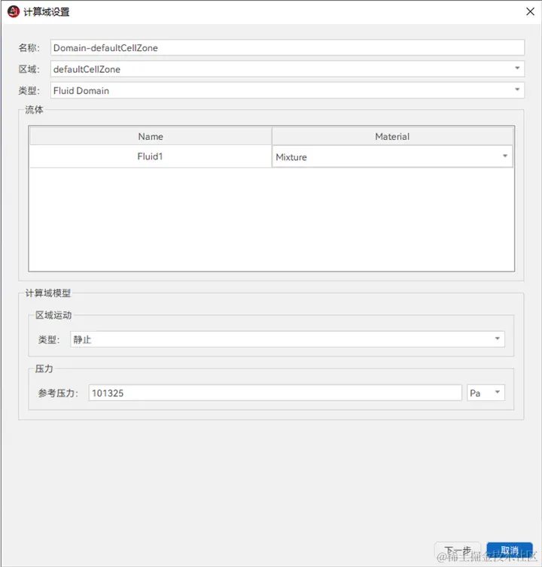Edit the 参考压力 value 101325
This screenshot has height=567, width=542.
[x=276, y=393]
